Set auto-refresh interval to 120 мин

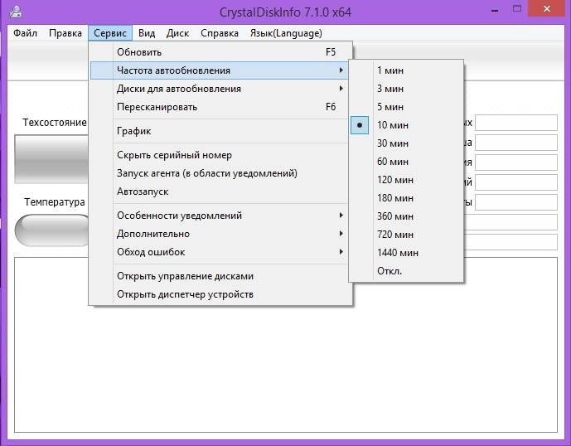406,180
